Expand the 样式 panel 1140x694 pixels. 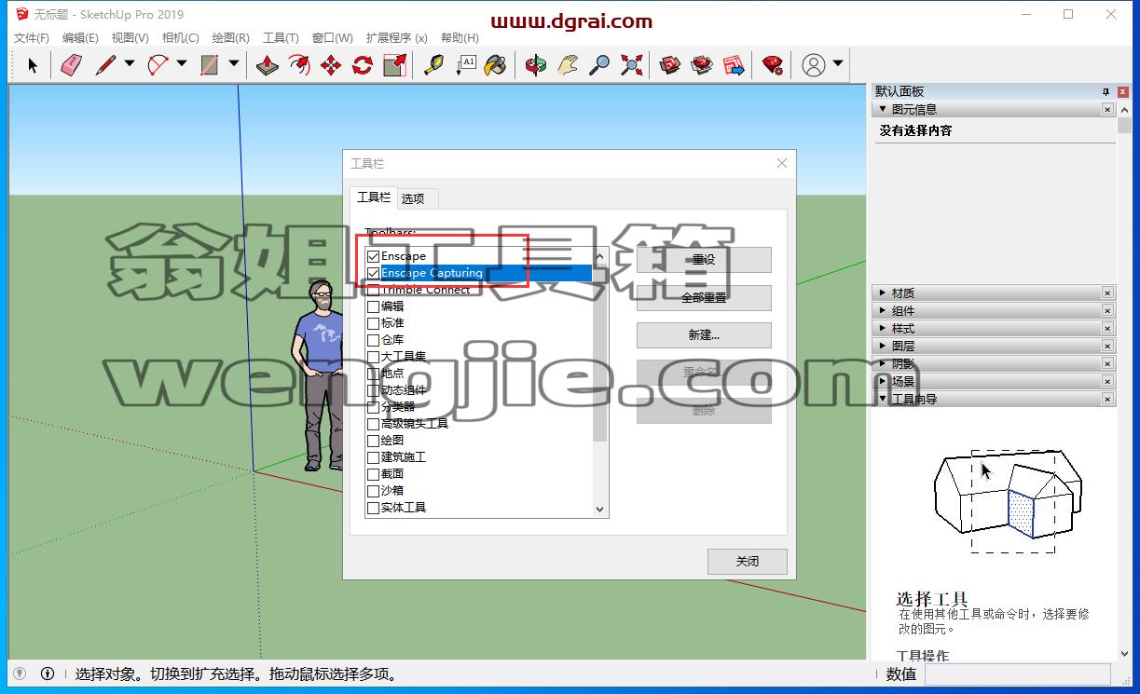883,329
